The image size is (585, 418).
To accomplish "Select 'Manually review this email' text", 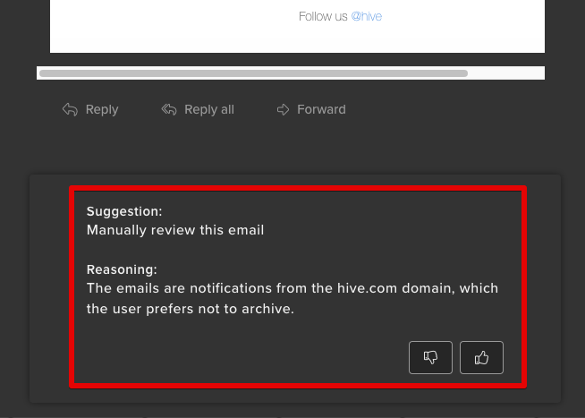I will 175,230.
